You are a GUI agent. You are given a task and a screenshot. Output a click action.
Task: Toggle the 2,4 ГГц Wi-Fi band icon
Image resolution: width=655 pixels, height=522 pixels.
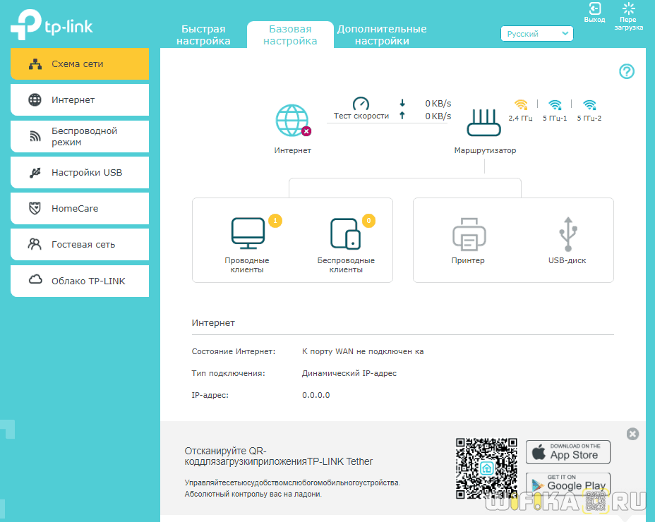[x=521, y=105]
